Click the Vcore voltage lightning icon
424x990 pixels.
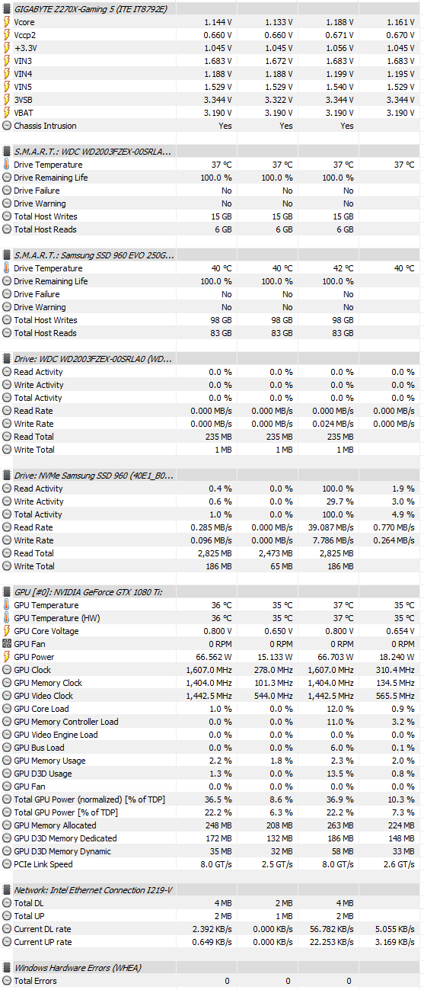(x=7, y=22)
